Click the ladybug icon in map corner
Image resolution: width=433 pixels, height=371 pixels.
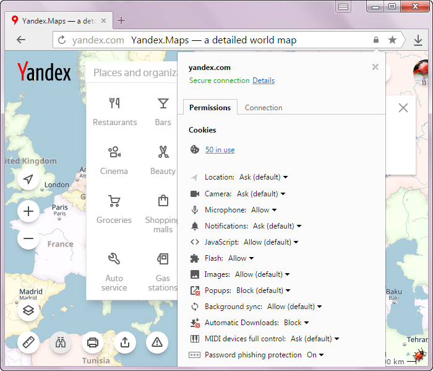[420, 355]
